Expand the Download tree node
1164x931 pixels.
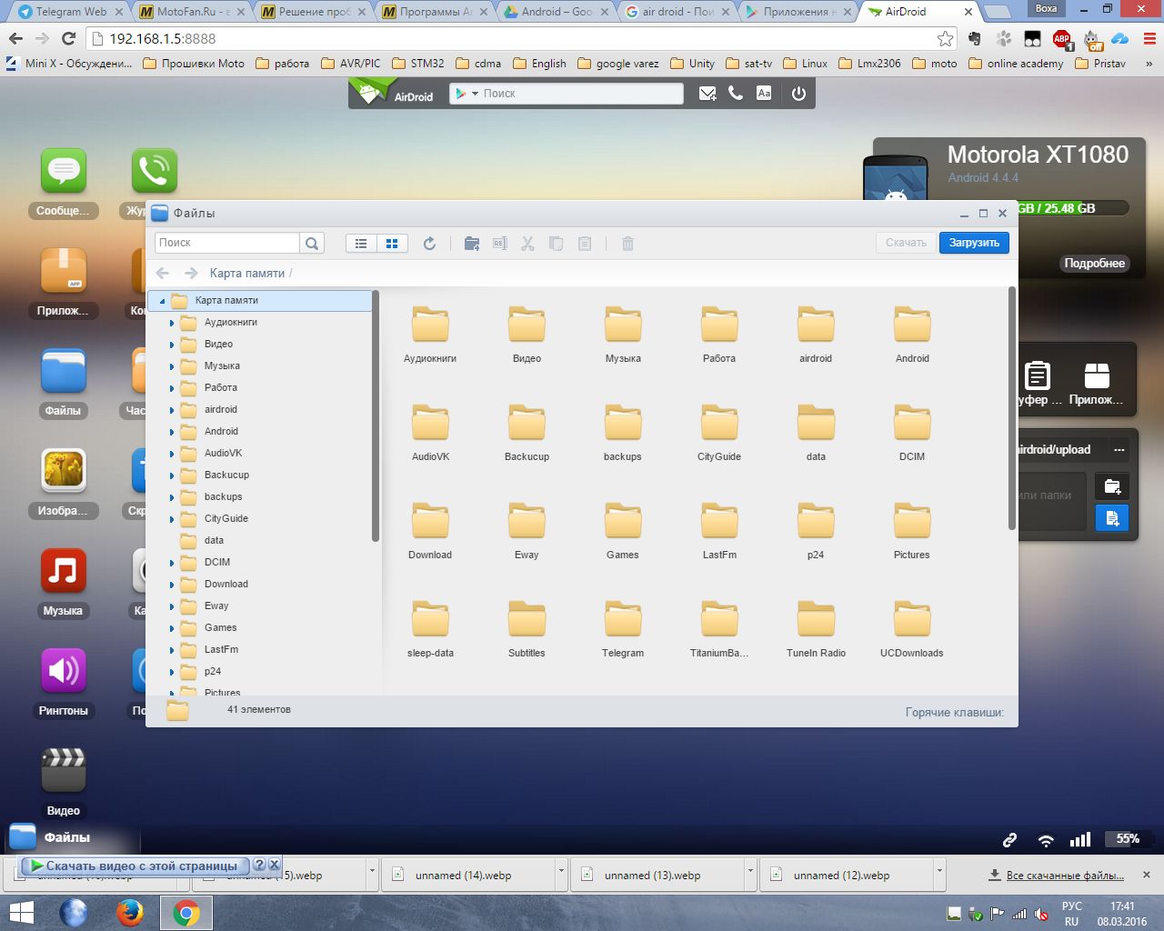pyautogui.click(x=172, y=585)
